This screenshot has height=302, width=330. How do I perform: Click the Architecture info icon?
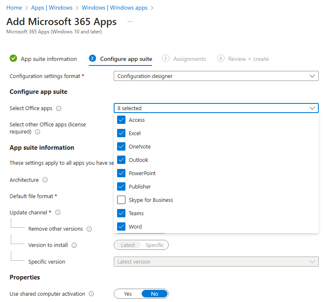pos(45,180)
